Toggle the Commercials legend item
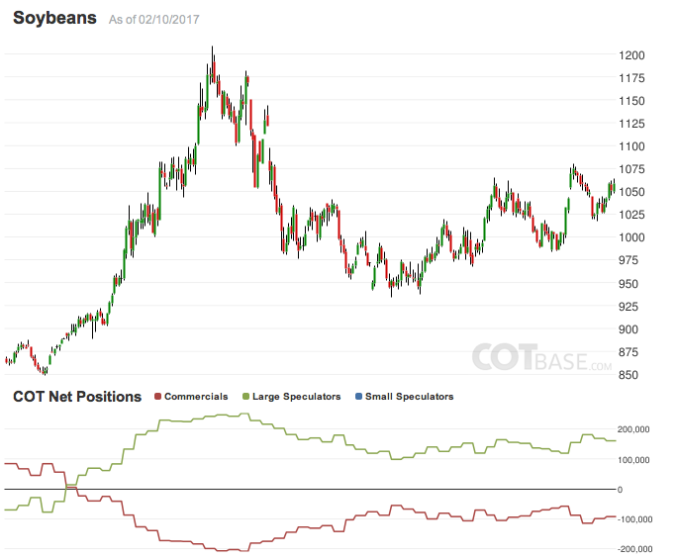The height and width of the screenshot is (558, 677). tap(191, 396)
